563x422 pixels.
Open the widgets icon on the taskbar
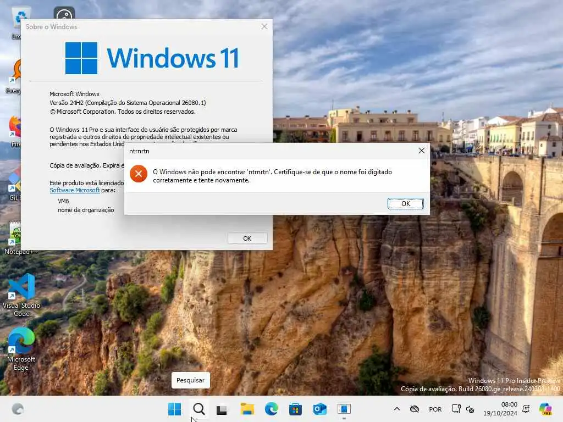[18, 409]
